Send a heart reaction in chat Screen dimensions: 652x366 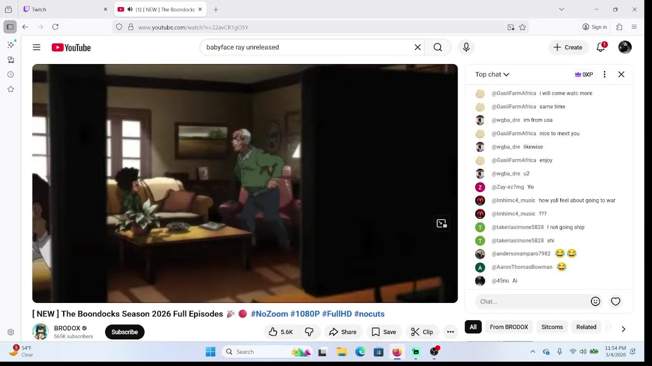(x=616, y=301)
